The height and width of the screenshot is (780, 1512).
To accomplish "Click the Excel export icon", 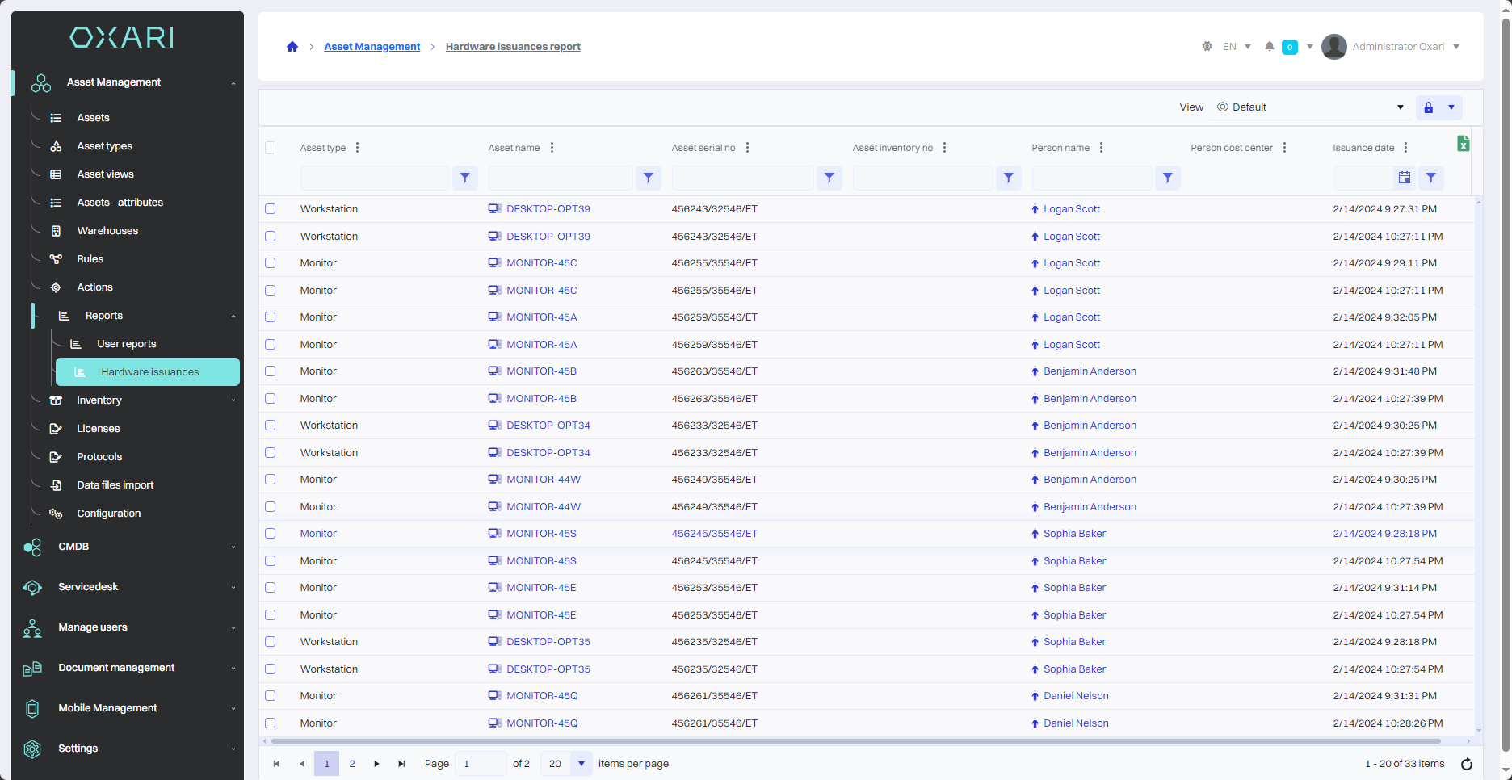I will pos(1463,144).
